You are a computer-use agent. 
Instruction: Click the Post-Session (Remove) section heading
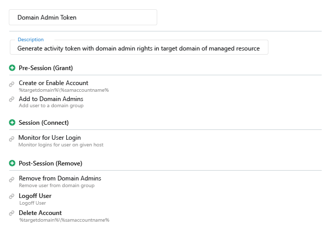50,163
